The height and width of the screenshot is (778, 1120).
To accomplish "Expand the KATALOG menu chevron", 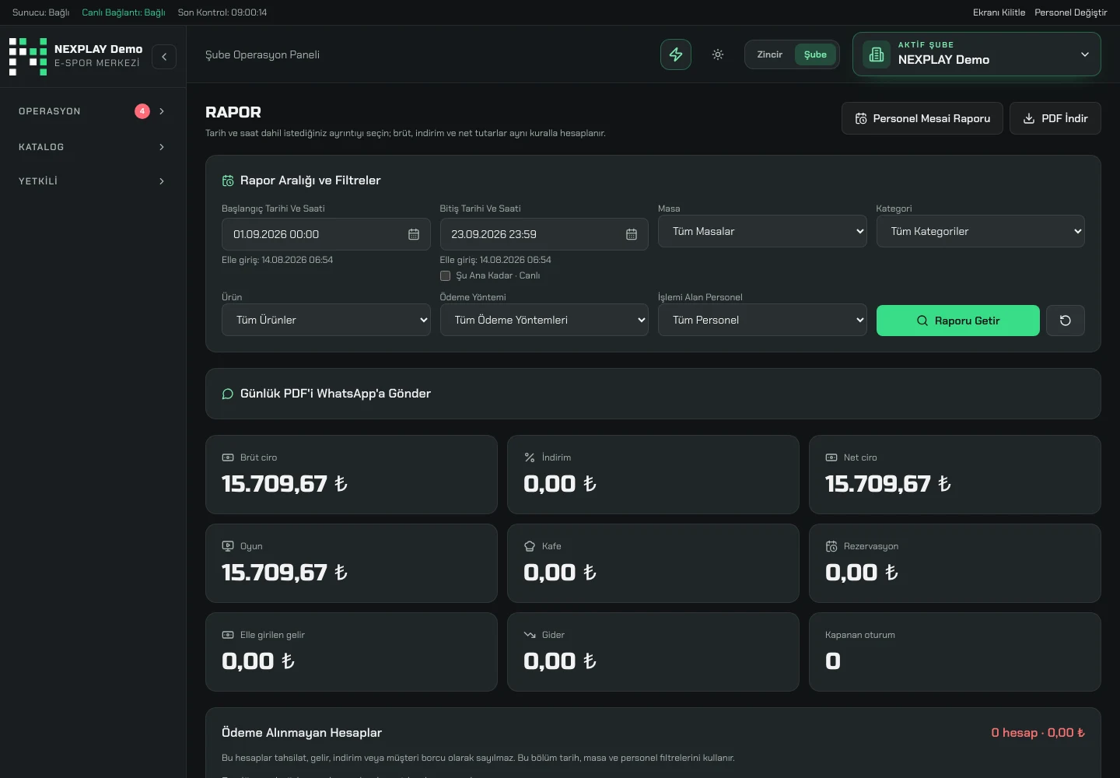I will 162,147.
